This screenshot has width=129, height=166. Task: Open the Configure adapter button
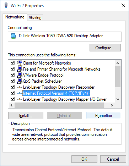pos(105,48)
